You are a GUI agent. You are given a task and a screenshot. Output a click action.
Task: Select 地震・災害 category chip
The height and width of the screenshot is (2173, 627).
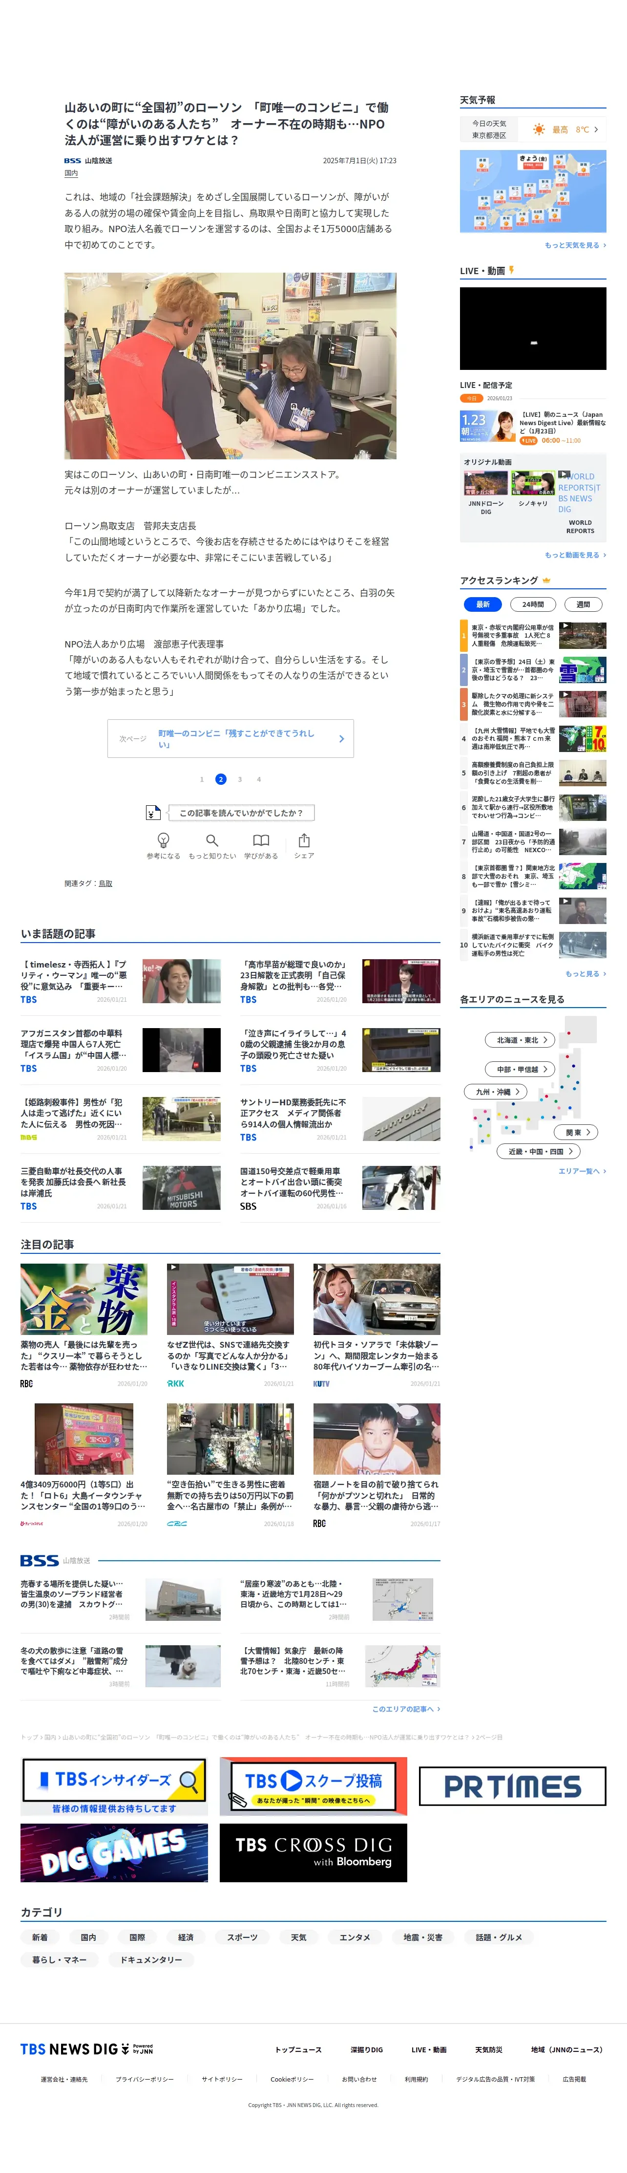pyautogui.click(x=423, y=1937)
